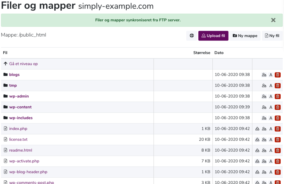
Task: Click the A rename icon for tmp
Action: click(x=271, y=85)
